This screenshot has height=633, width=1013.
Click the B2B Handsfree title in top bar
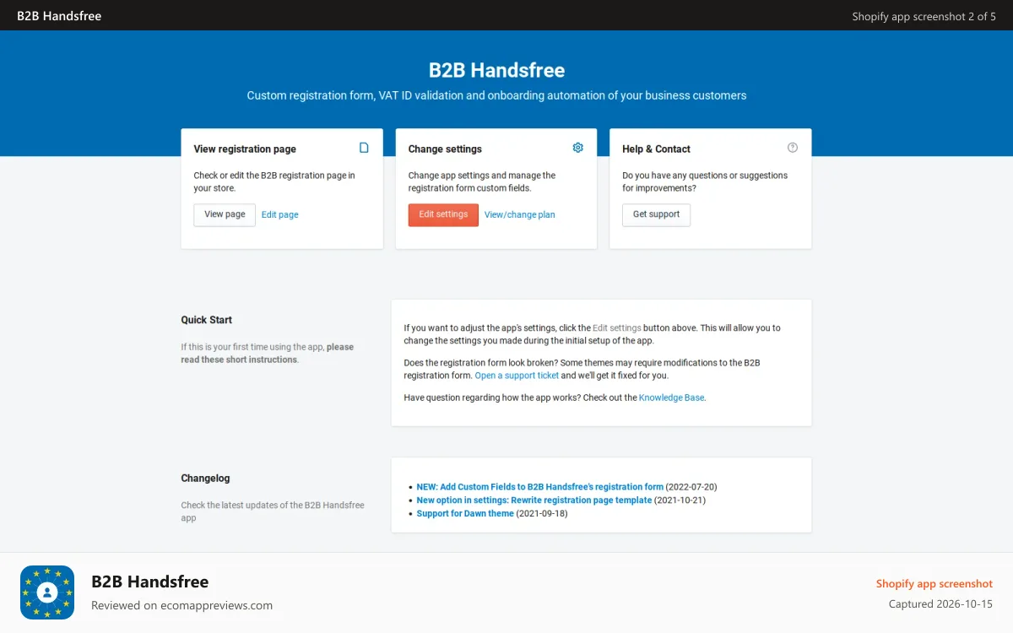(59, 16)
